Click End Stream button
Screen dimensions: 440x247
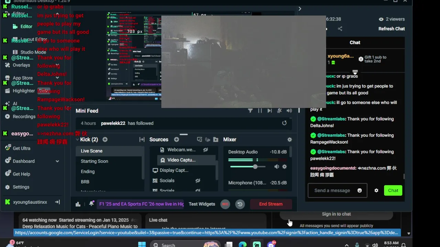tap(271, 204)
